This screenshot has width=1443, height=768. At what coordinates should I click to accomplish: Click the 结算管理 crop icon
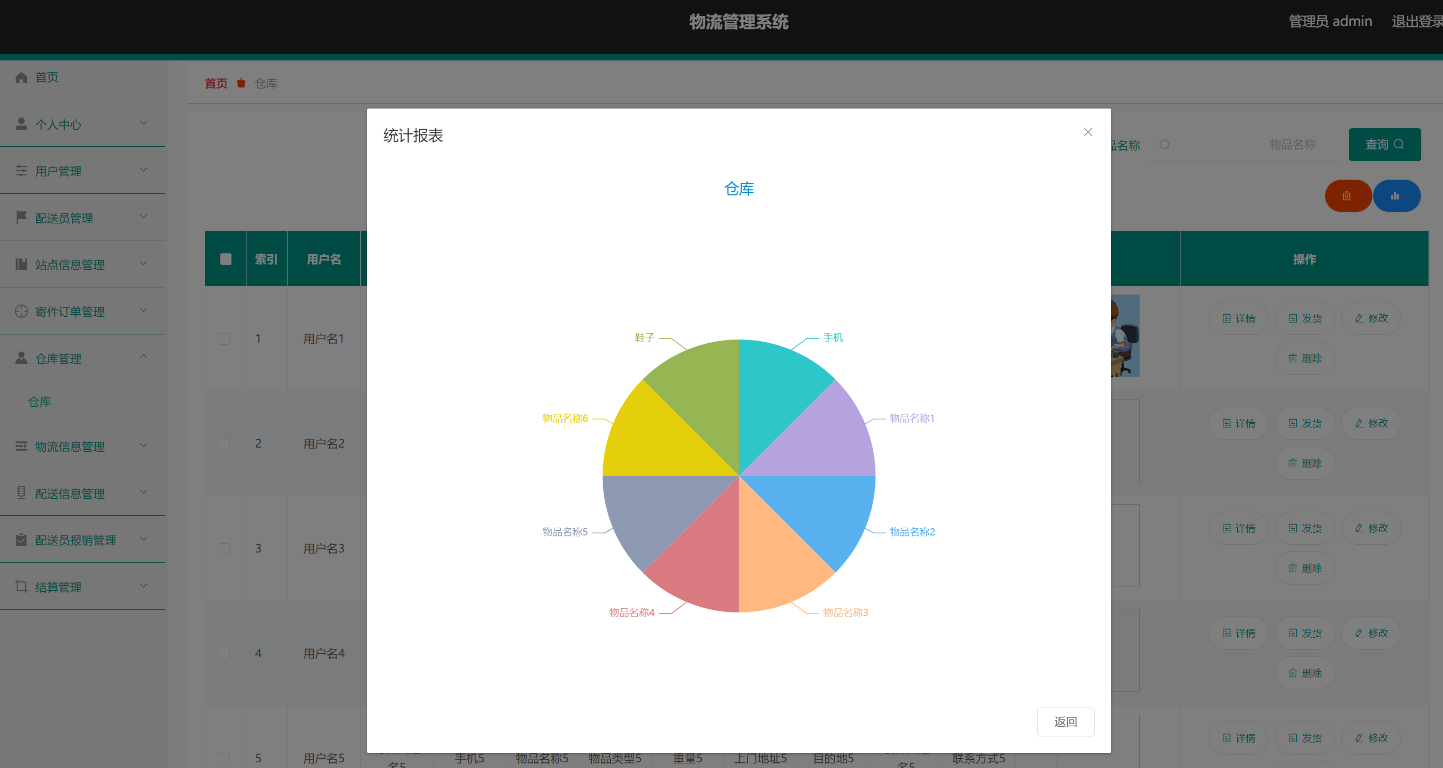(x=21, y=587)
